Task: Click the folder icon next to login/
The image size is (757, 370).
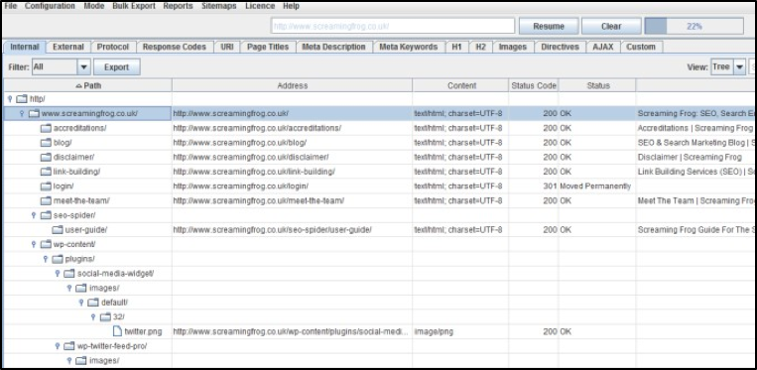Action: pyautogui.click(x=46, y=186)
